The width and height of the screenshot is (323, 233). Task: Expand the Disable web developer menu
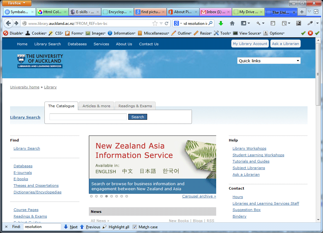click(13, 33)
